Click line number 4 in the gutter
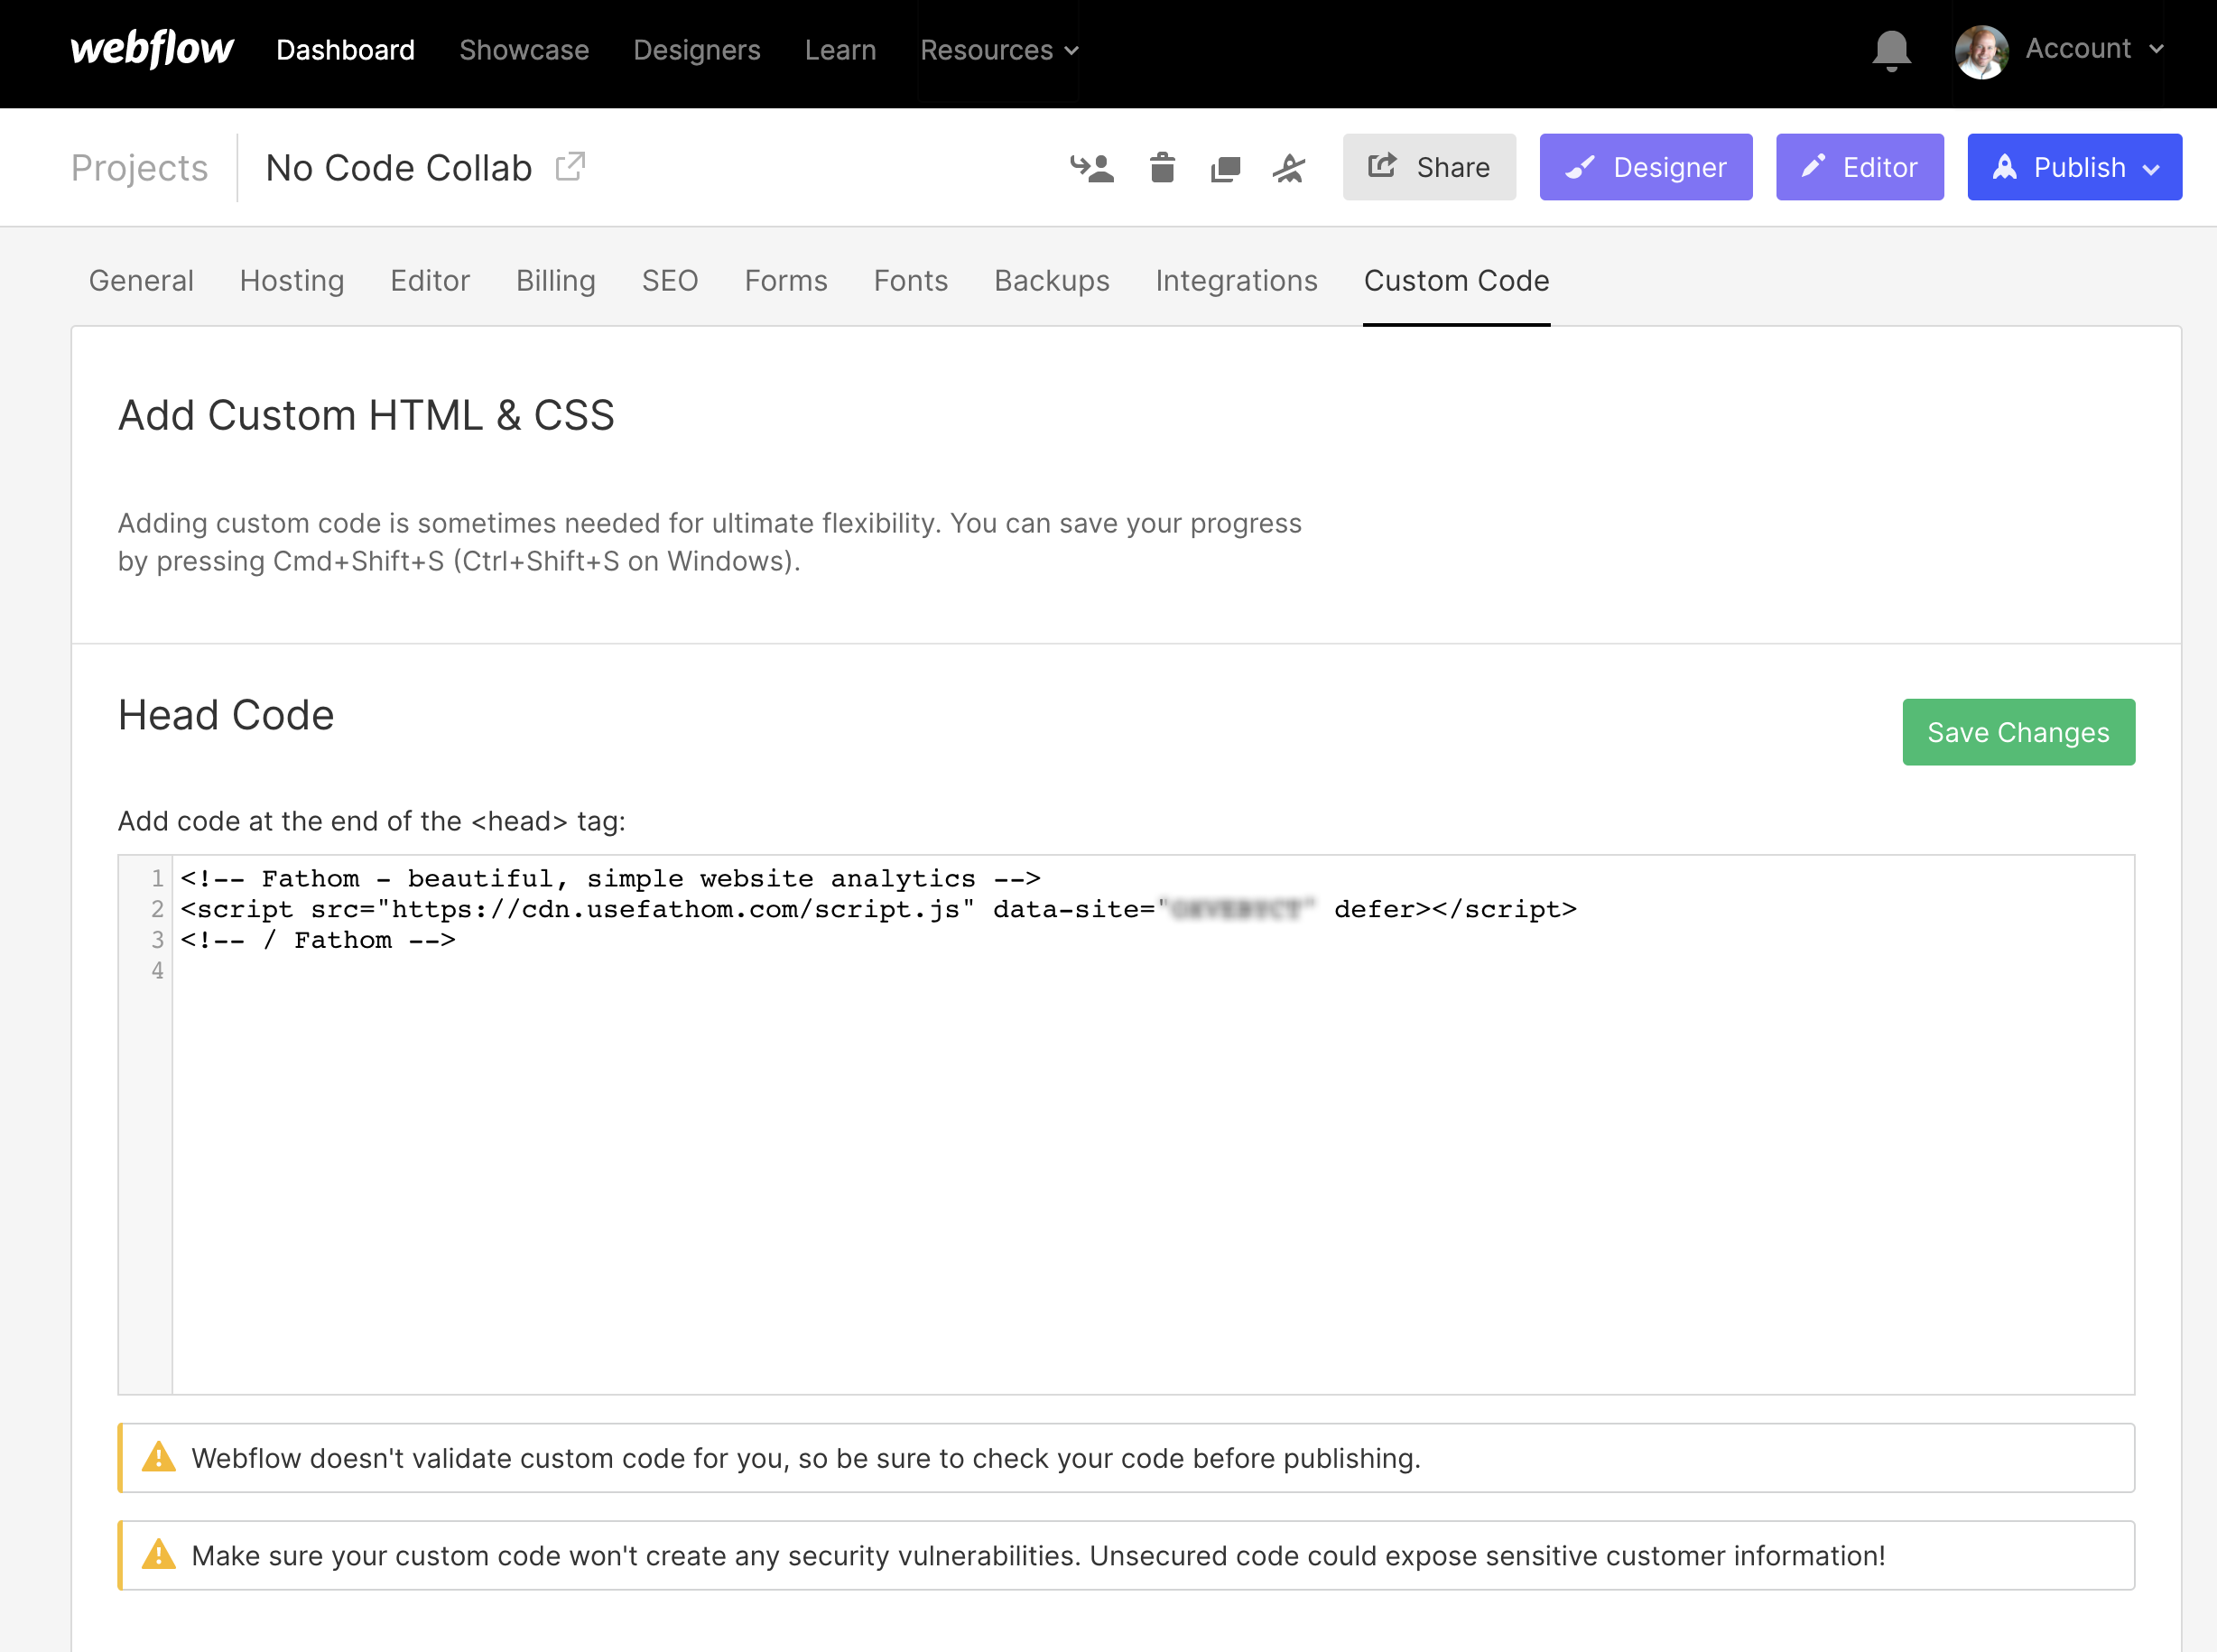The image size is (2217, 1652). [157, 970]
